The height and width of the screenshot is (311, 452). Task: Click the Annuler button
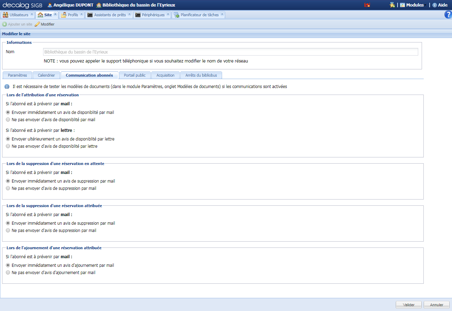pos(436,304)
